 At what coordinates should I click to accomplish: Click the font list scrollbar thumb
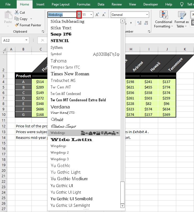(122, 193)
